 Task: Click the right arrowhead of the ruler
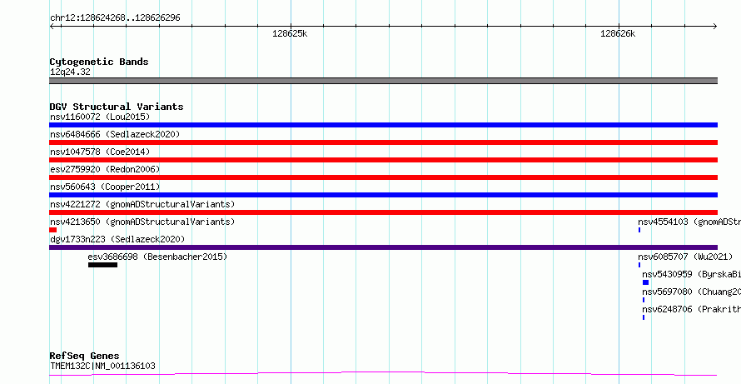pyautogui.click(x=715, y=27)
